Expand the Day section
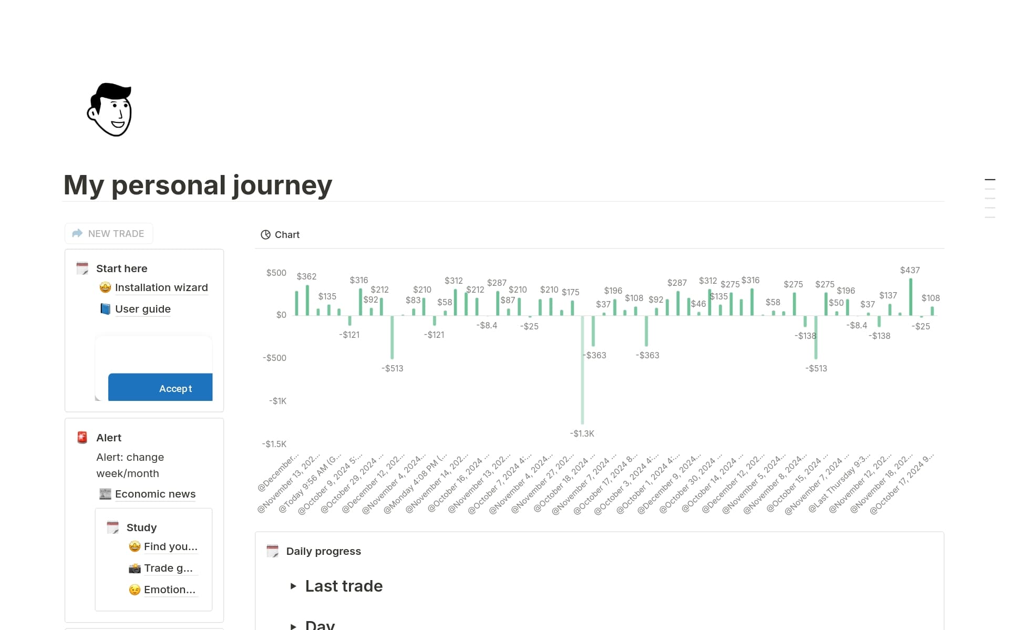Viewport: 1009px width, 630px height. click(294, 625)
